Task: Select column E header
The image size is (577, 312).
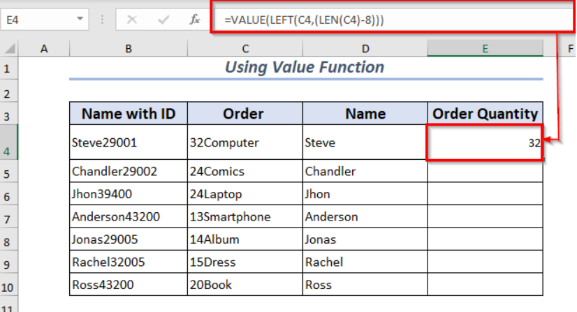Action: coord(484,48)
